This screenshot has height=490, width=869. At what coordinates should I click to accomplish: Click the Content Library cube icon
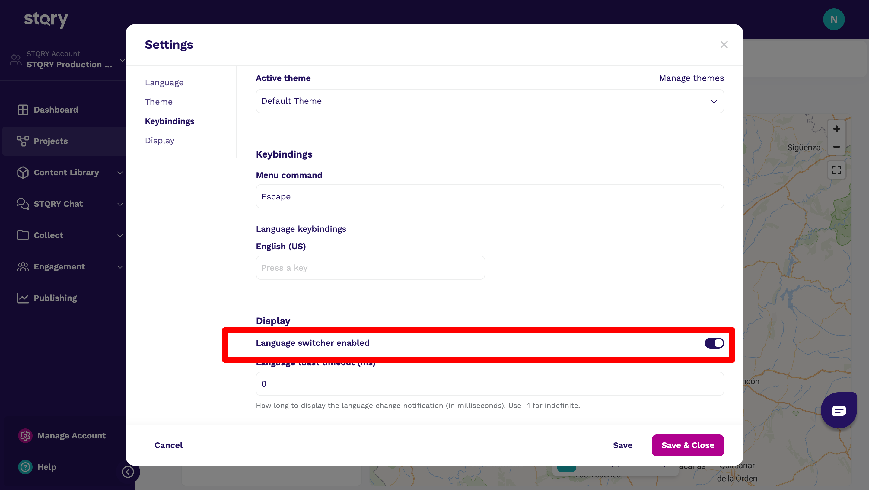[x=23, y=172]
